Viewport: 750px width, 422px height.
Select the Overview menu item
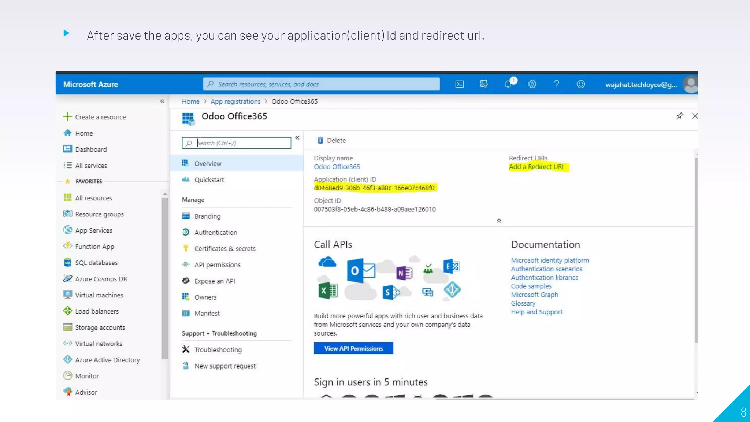click(x=237, y=163)
